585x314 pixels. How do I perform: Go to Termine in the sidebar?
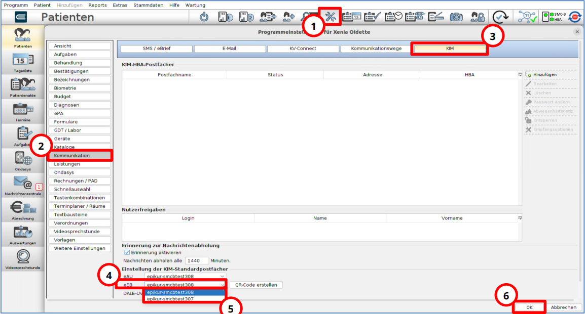coord(23,112)
